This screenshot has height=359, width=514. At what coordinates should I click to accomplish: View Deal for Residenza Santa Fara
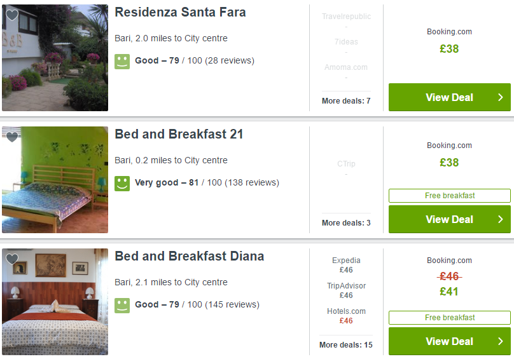pos(449,97)
